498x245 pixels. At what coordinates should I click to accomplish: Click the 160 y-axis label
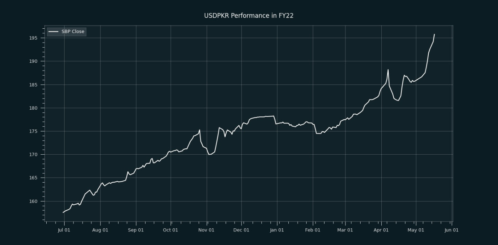[33, 201]
